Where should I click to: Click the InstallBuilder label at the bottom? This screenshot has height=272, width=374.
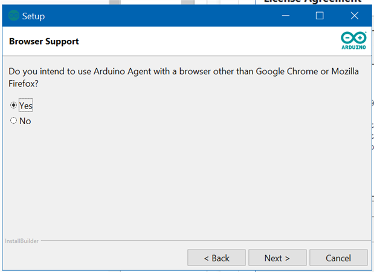[x=22, y=241]
